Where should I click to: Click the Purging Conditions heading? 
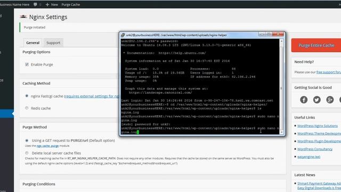(x=39, y=184)
